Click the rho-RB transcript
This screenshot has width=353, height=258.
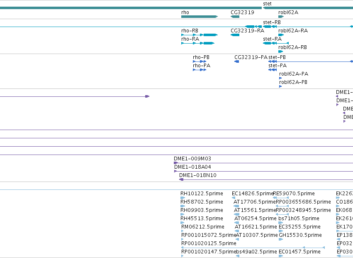point(200,35)
